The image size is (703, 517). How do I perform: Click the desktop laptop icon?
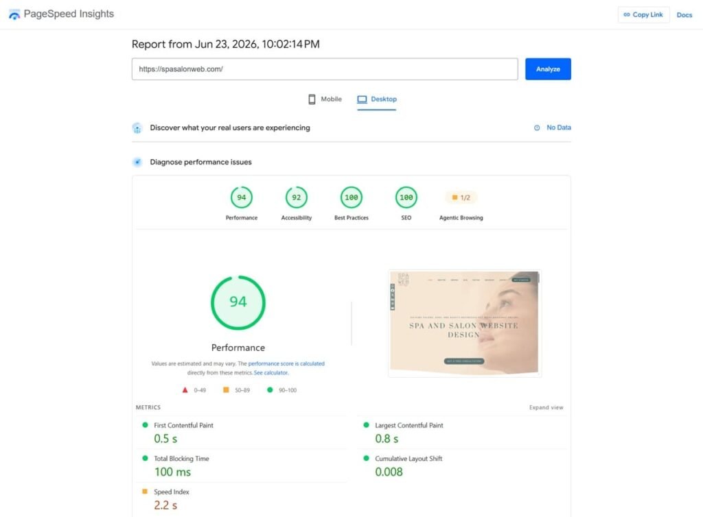coord(362,99)
